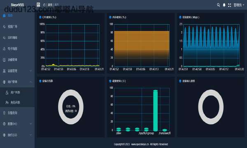Click the 视频广场 sidebar icon
This screenshot has height=148, width=247.
(x=4, y=27)
